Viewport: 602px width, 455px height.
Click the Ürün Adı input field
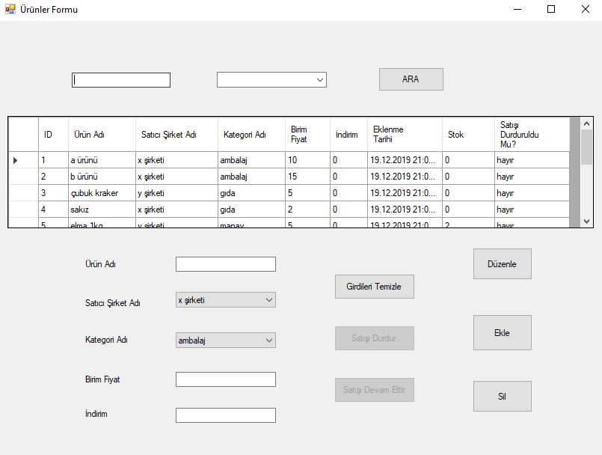[x=224, y=263]
